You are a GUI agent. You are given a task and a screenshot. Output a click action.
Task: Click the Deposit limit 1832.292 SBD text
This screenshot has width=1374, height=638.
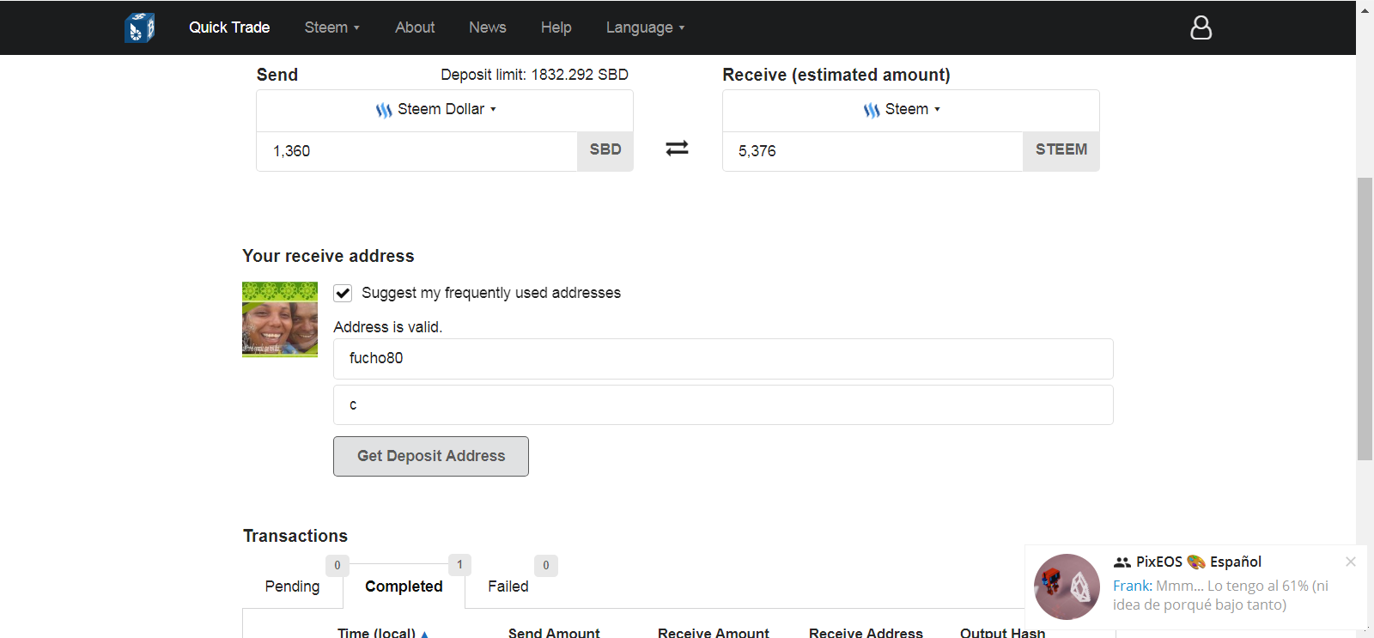(534, 75)
